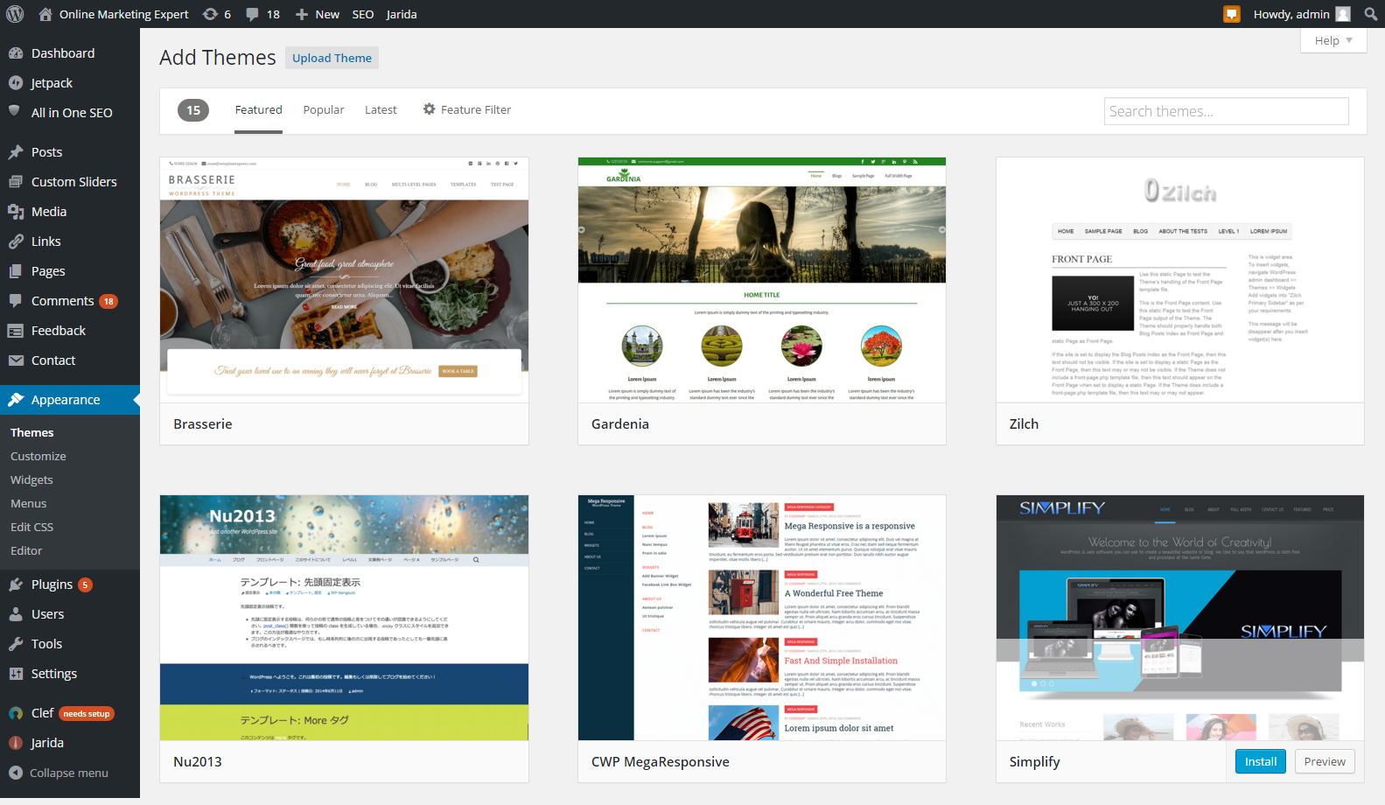Image resolution: width=1385 pixels, height=805 pixels.
Task: Open the Widgets submenu link
Action: [31, 479]
